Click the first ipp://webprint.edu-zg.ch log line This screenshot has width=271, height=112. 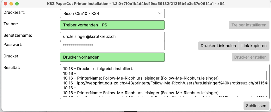coord(165,83)
